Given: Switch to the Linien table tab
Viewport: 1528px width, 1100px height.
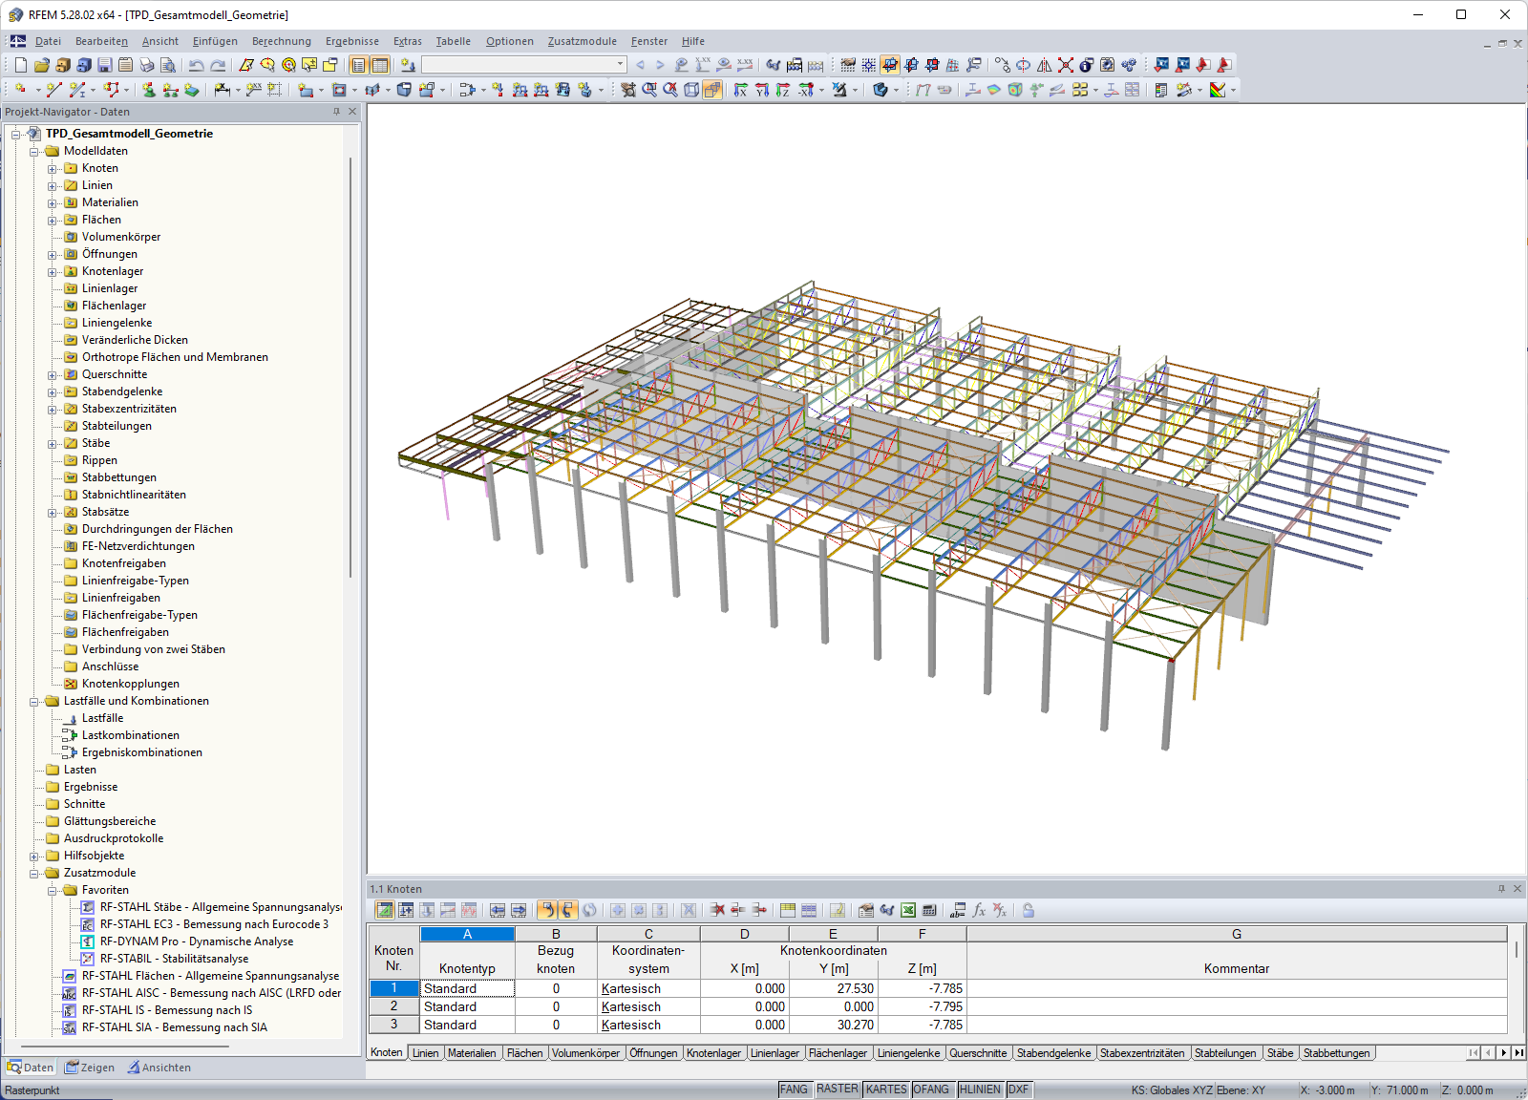Looking at the screenshot, I should [x=426, y=1052].
